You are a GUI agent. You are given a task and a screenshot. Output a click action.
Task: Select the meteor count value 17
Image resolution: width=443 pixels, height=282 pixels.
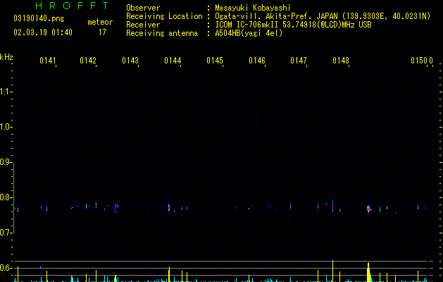click(x=102, y=32)
